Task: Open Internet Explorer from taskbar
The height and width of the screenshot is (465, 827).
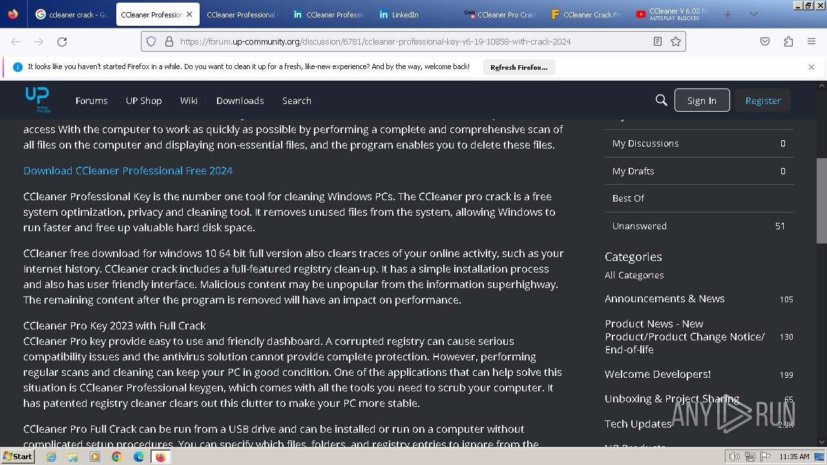Action: [x=52, y=457]
